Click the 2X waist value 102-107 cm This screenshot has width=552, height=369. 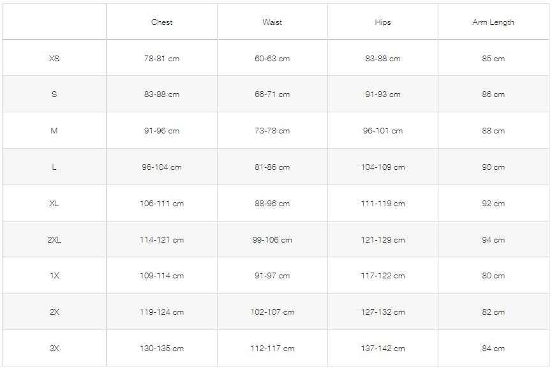272,312
